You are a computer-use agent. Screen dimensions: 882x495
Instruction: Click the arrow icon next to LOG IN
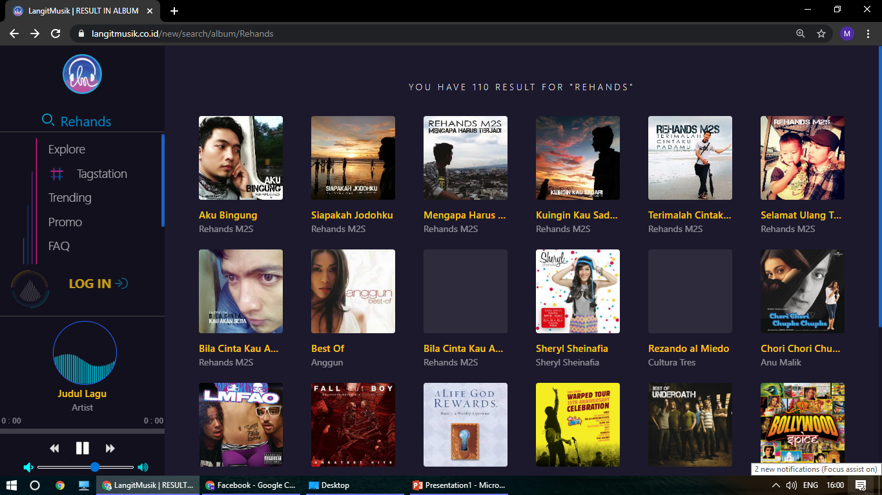[121, 284]
